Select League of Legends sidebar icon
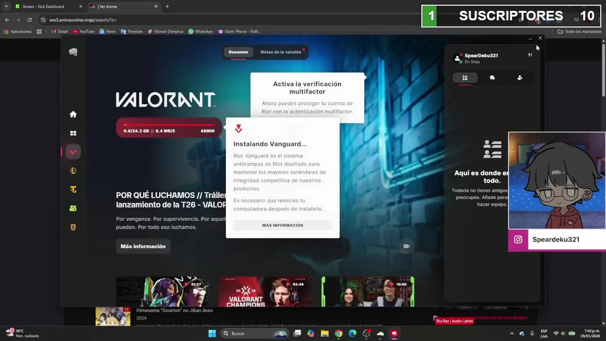Screen dimensions: 606x341 click(73, 170)
